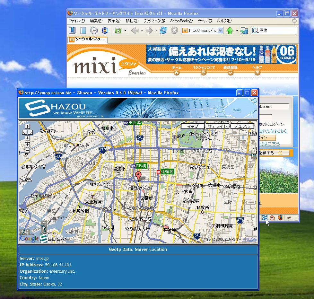Viewport: 314px width, 299px height.
Task: Open the 移動(G) menu in the mixi window
Action: (132, 21)
